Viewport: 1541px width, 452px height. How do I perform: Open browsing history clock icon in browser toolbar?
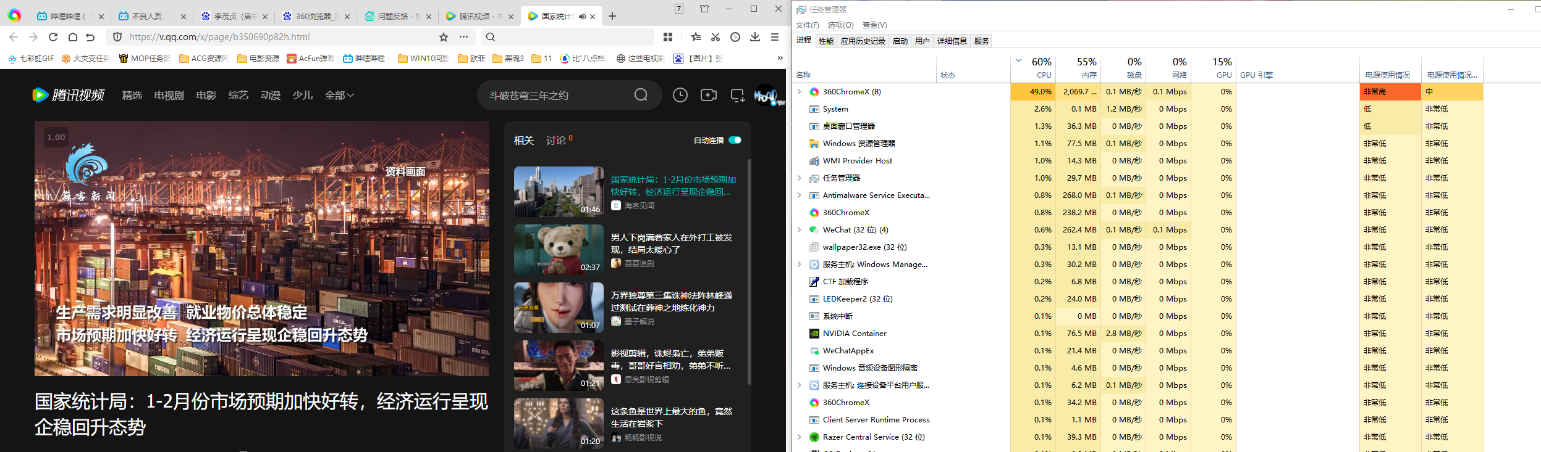[735, 37]
